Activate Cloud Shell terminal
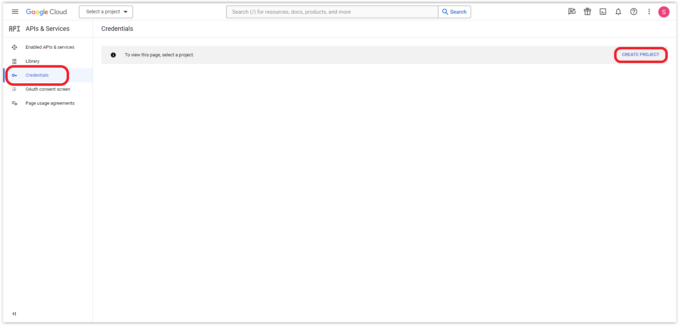Viewport: 679px width, 325px height. (x=603, y=12)
